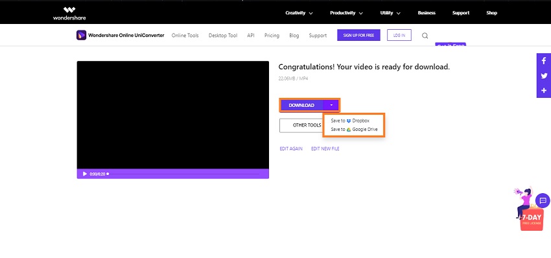Viewport: 551px width, 258px height.
Task: Click the EDIT NEW FILE link
Action: [x=325, y=148]
